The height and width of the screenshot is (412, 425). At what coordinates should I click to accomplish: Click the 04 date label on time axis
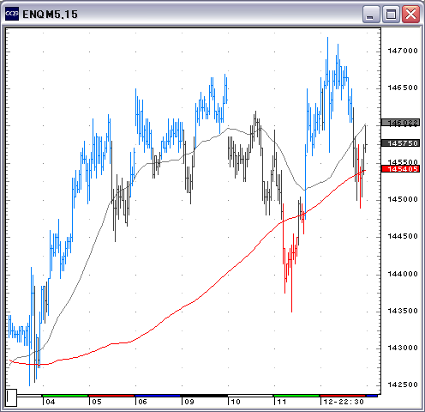pos(51,402)
